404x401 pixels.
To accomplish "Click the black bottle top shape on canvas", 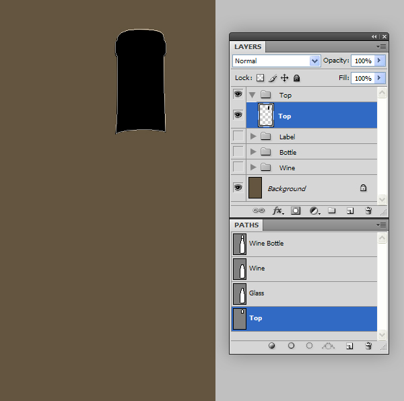I will click(x=141, y=81).
